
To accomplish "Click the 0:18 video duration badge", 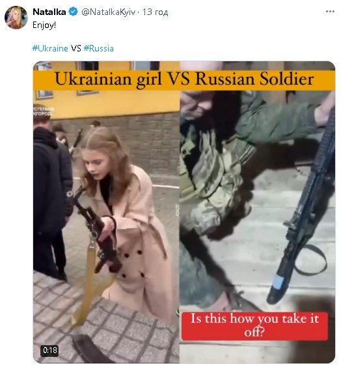I will point(50,350).
